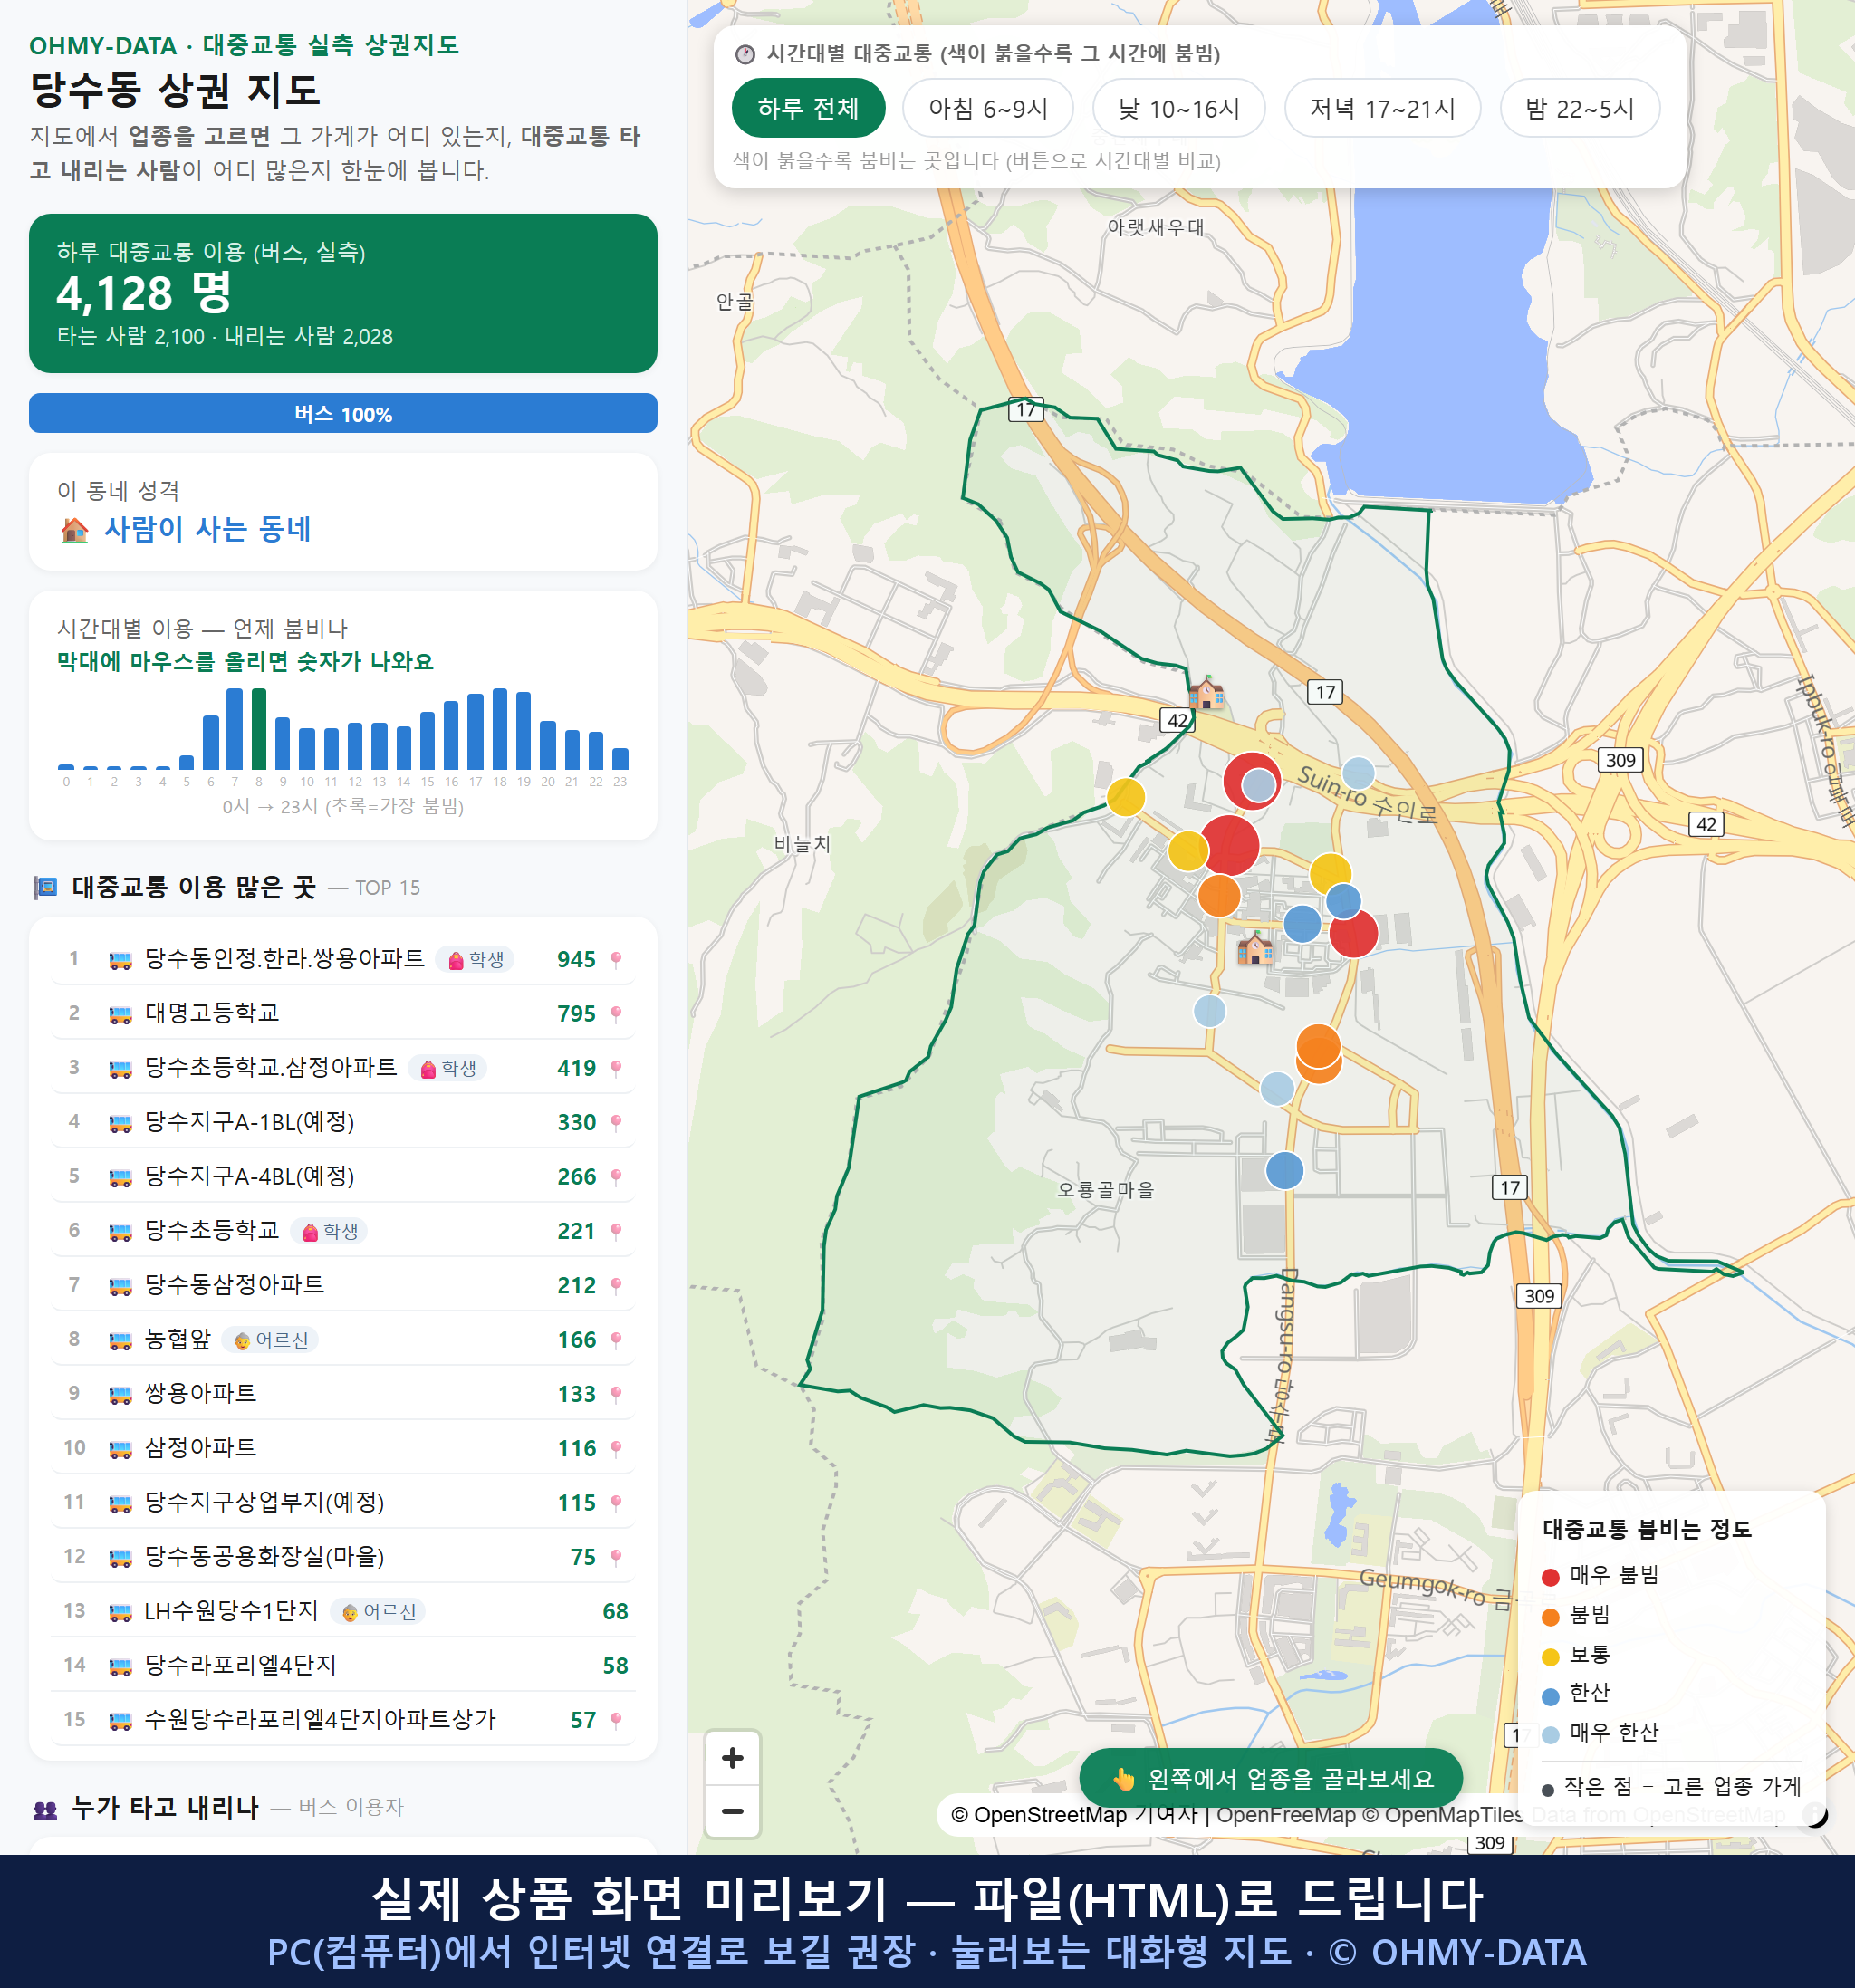Click the pin icon for 대명고등학교 row
Image resolution: width=1855 pixels, height=1988 pixels.
pyautogui.click(x=616, y=1014)
